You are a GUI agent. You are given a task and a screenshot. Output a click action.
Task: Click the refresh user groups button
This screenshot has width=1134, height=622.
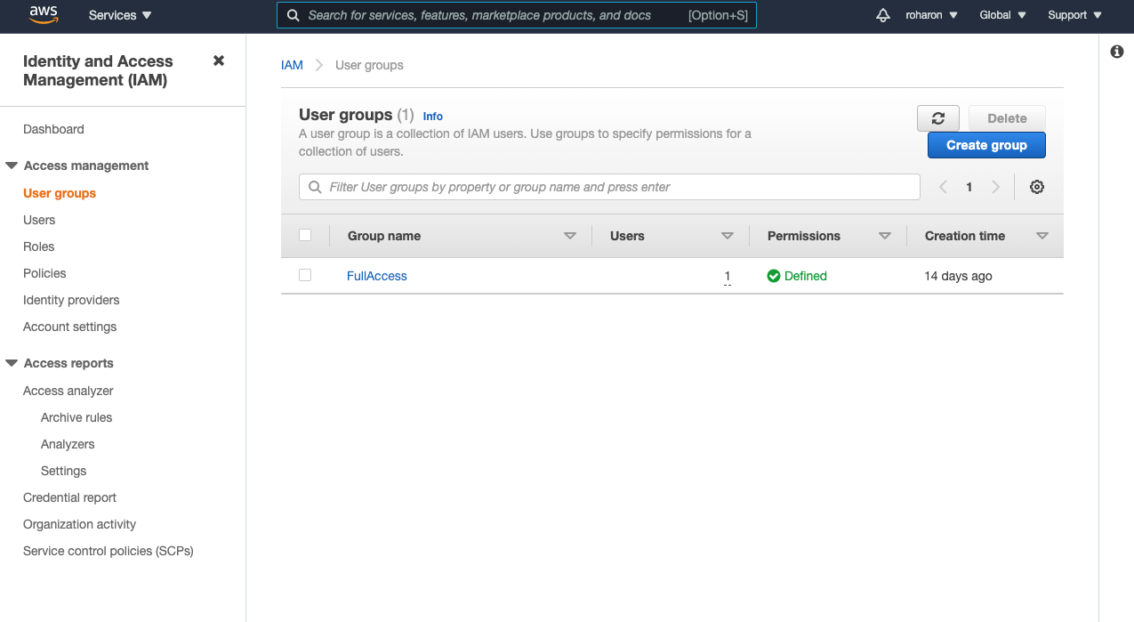point(938,118)
